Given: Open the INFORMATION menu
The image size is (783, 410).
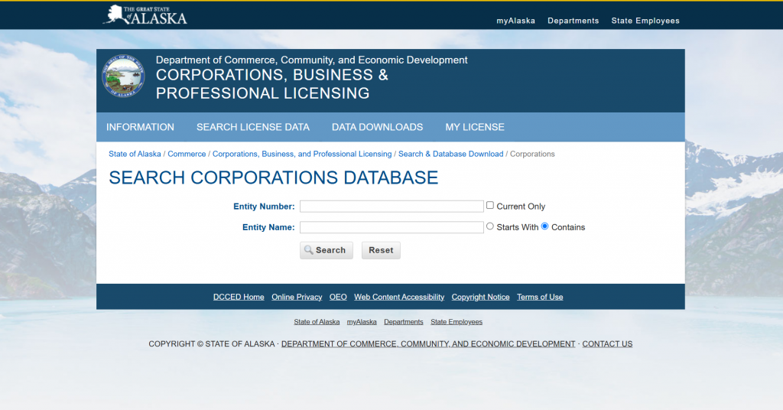Looking at the screenshot, I should pyautogui.click(x=140, y=127).
